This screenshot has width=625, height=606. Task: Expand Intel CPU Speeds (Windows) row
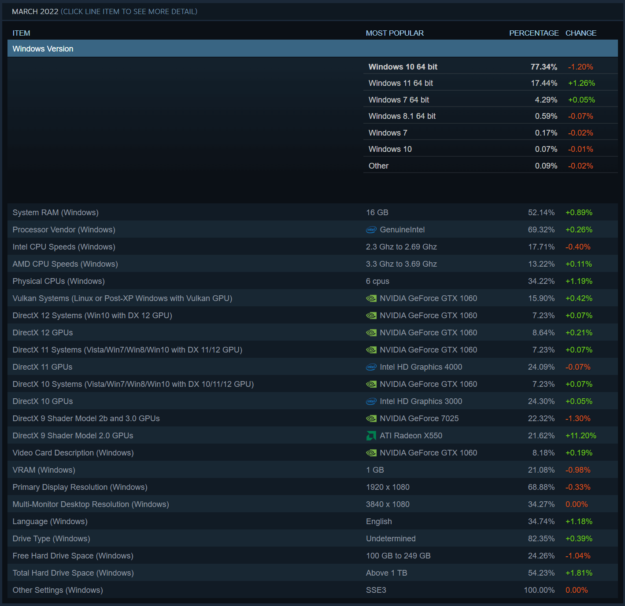pyautogui.click(x=313, y=246)
